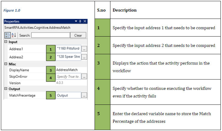This screenshot has width=222, height=131.
Task: Collapse the Input section
Action: point(6,42)
